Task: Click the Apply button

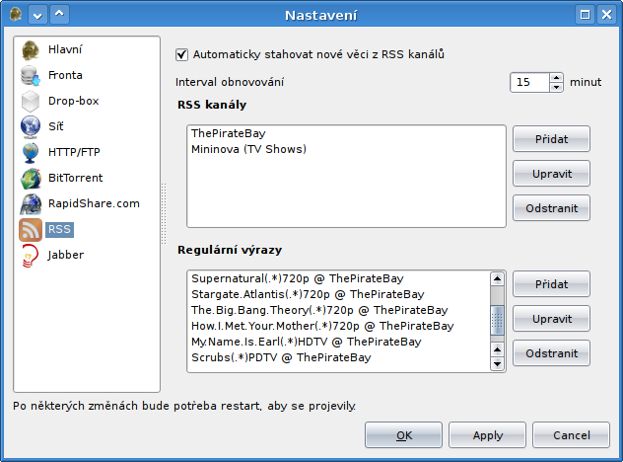Action: click(x=488, y=435)
